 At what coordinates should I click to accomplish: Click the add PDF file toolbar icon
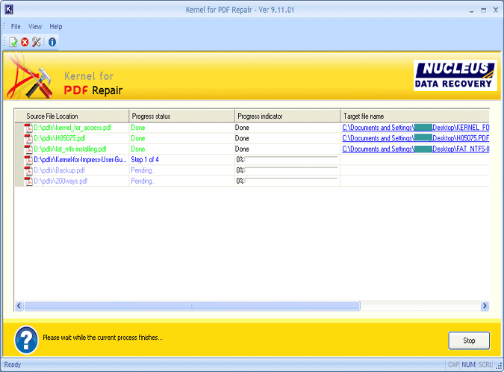[x=13, y=42]
